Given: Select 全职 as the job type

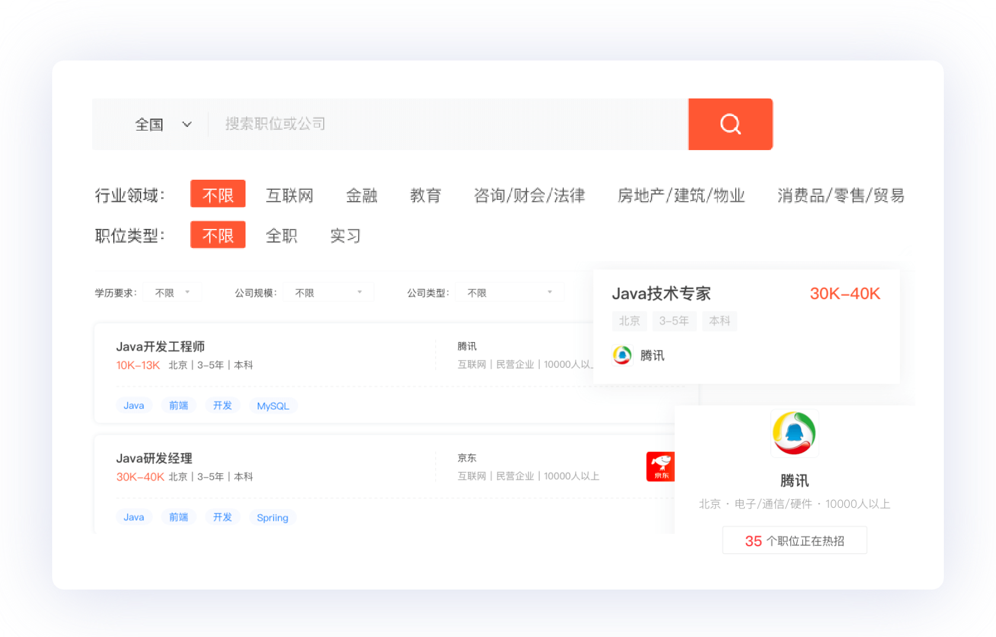Looking at the screenshot, I should (x=282, y=235).
